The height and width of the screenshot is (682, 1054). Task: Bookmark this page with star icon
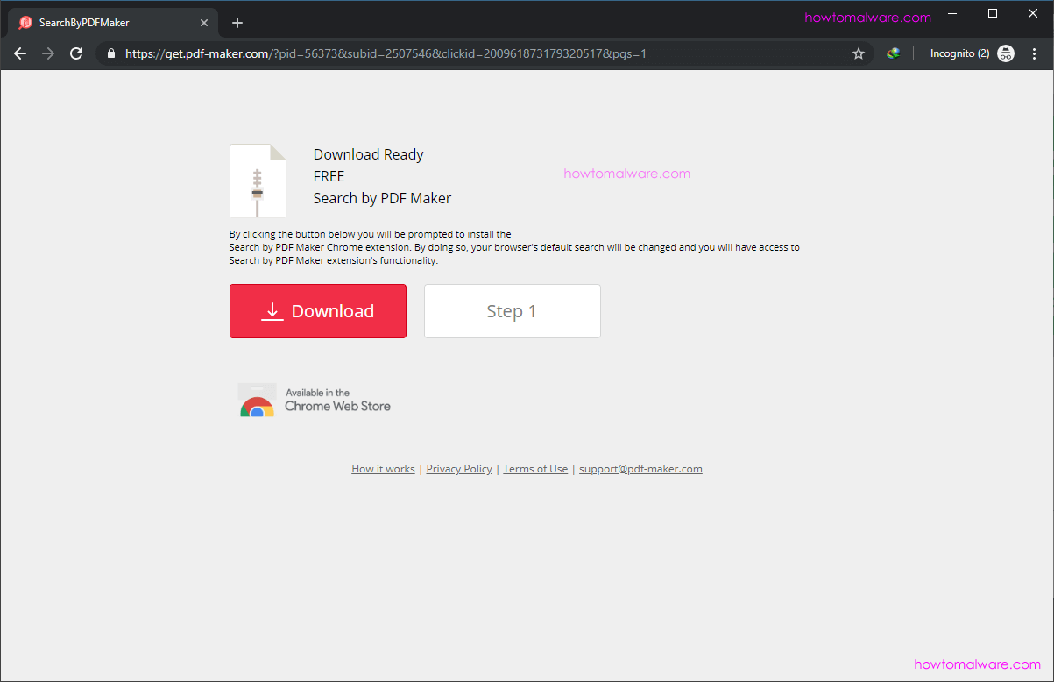tap(859, 53)
